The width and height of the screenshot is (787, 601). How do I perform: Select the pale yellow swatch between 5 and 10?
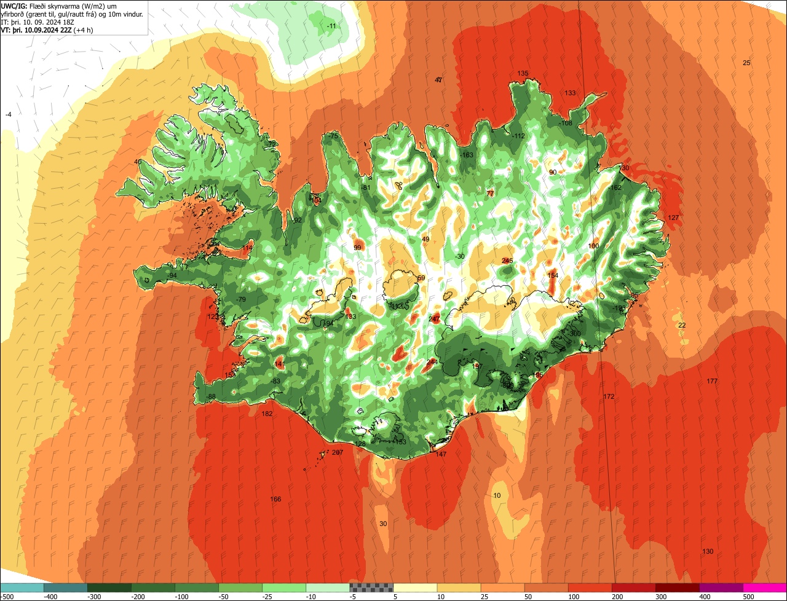tap(416, 587)
